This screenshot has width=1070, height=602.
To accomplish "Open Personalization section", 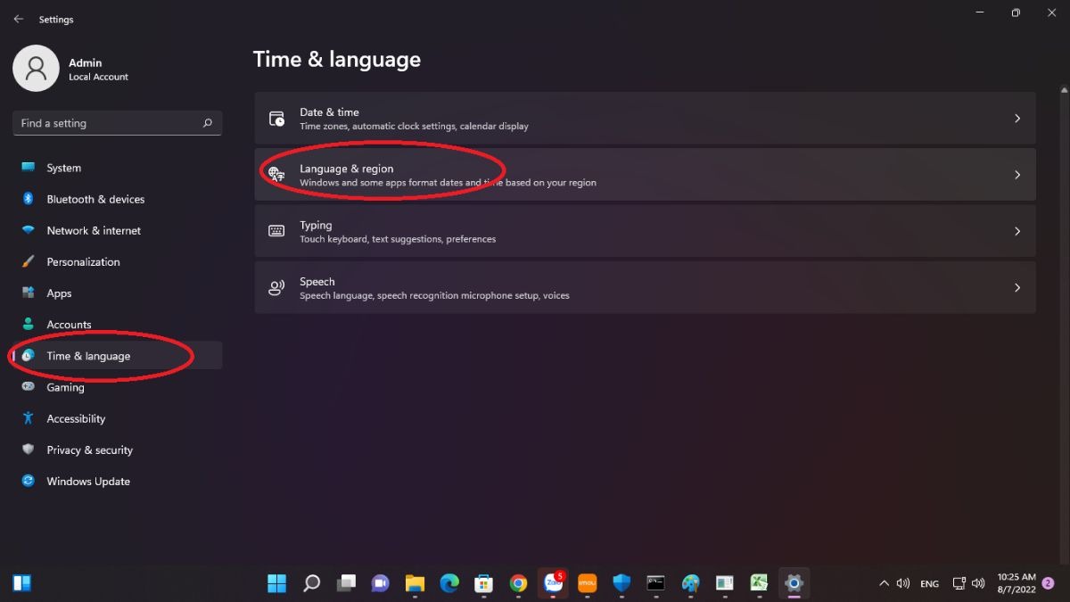I will coord(118,261).
